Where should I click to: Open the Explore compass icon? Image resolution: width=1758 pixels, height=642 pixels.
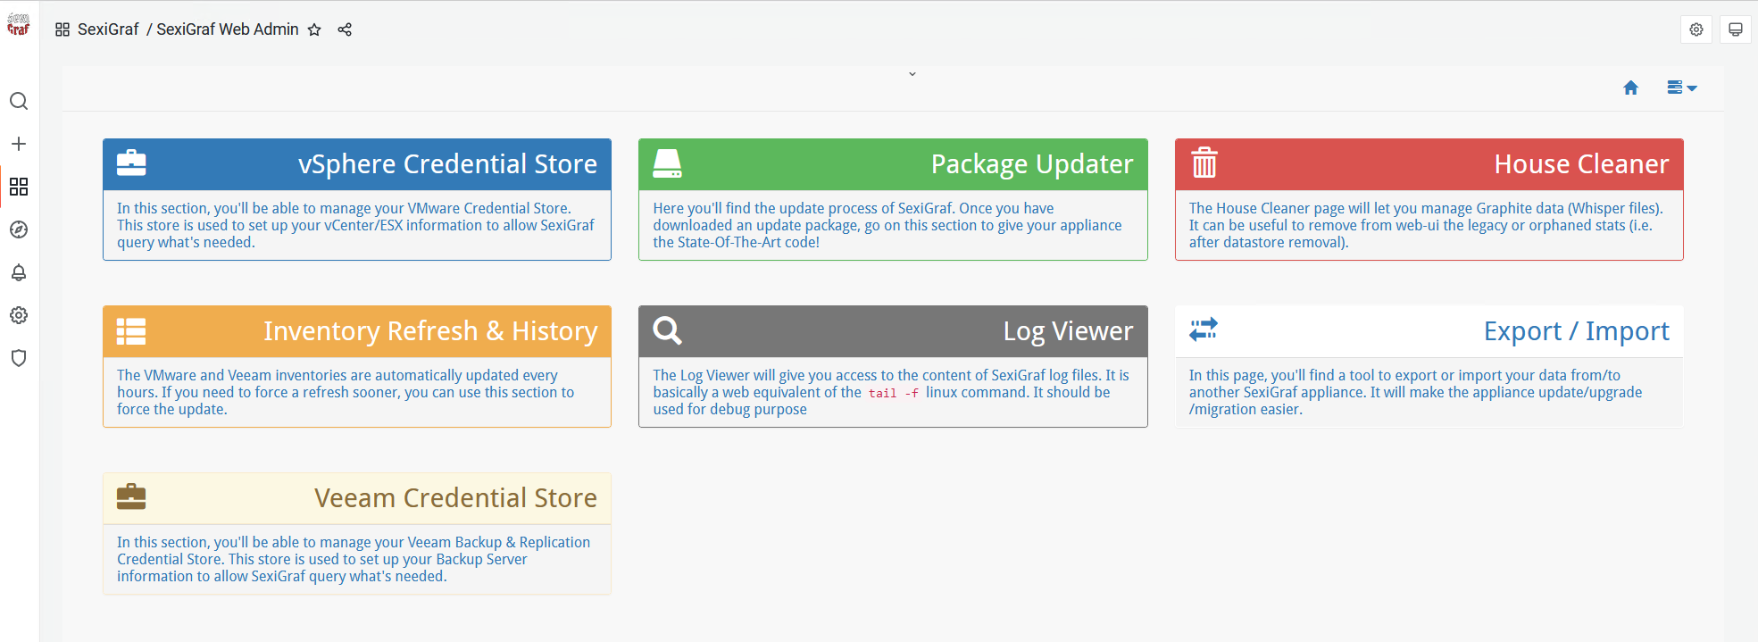coord(19,229)
